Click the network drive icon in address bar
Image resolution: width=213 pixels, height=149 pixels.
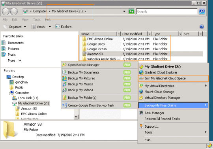coord(26,11)
